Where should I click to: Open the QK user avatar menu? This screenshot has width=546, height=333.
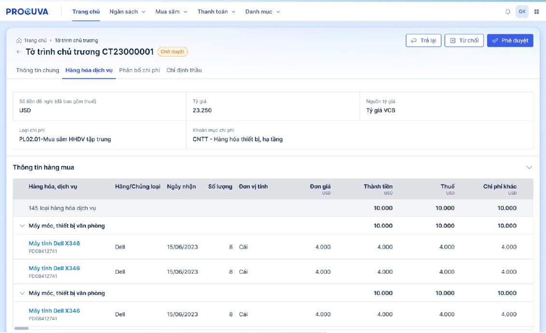522,12
